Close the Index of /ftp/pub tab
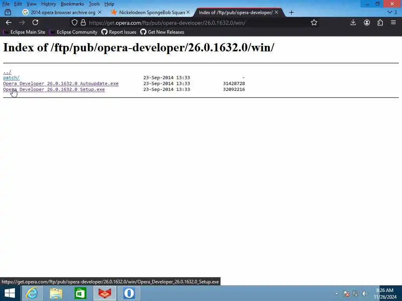This screenshot has width=402, height=301. click(x=276, y=12)
